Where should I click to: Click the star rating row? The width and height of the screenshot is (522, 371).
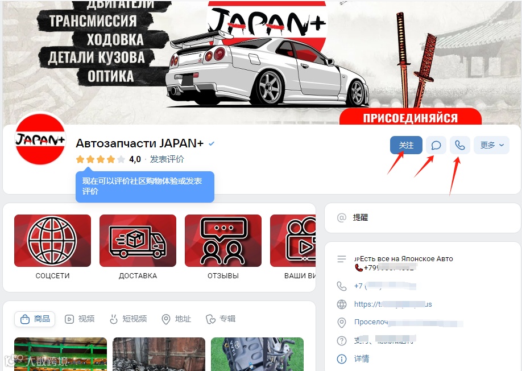[101, 159]
